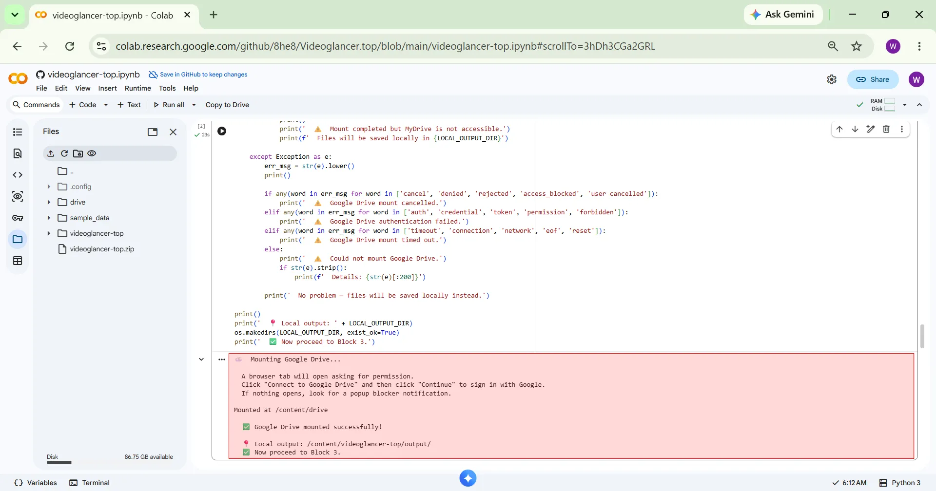Upload a file to session storage
This screenshot has height=491, width=936.
[51, 153]
